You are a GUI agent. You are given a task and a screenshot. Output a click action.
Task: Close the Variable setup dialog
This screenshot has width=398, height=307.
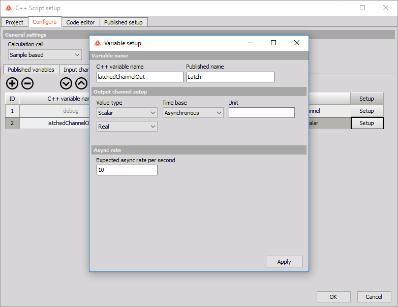[297, 43]
